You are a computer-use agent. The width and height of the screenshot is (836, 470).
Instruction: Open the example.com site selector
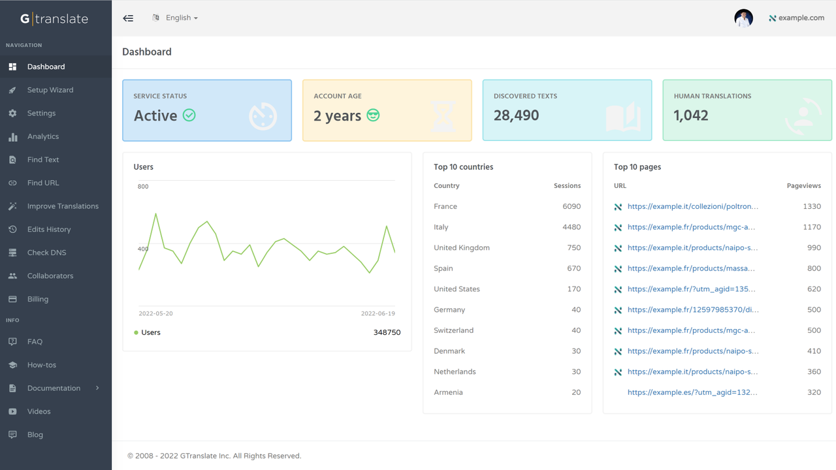tap(797, 18)
